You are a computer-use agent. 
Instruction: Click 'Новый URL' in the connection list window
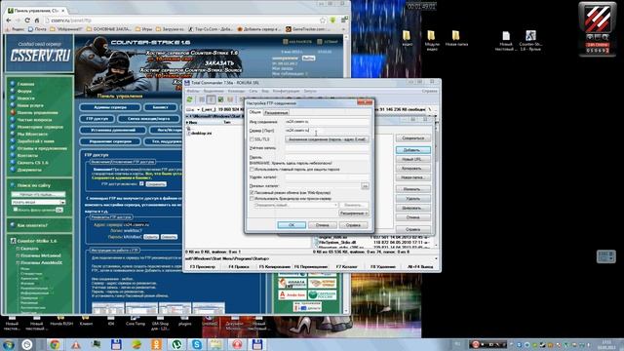point(413,159)
